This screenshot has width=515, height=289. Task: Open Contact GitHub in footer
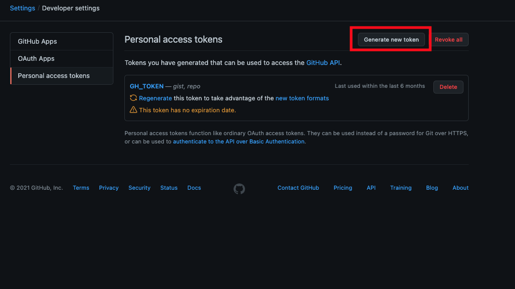(298, 188)
